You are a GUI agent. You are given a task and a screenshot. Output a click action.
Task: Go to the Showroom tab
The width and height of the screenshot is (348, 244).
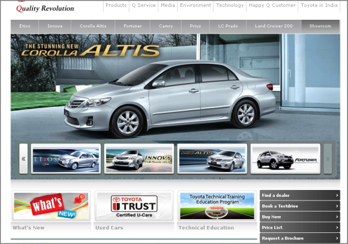(x=320, y=26)
